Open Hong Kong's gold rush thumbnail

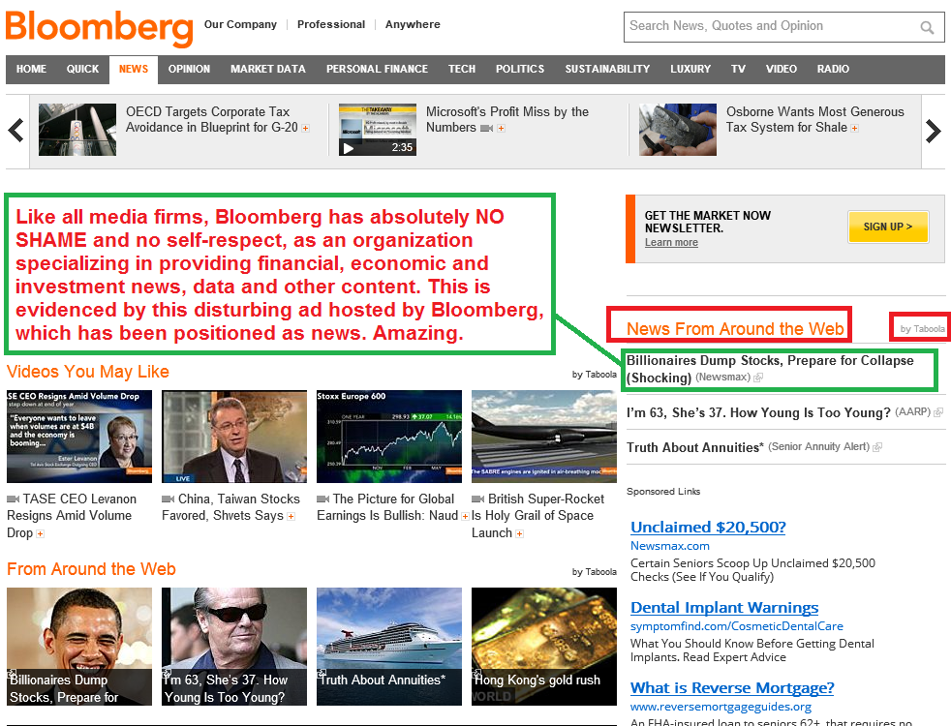pyautogui.click(x=544, y=647)
